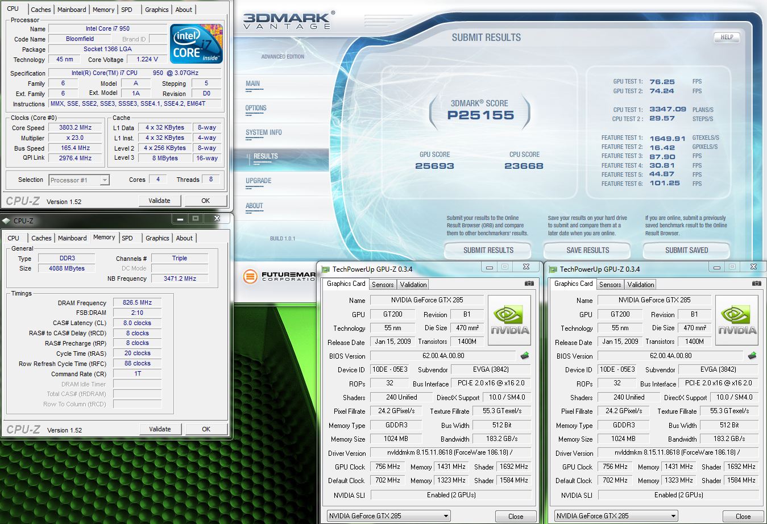Click NVIDIA SLI status in left GPU-Z
This screenshot has width=767, height=524.
[x=451, y=494]
